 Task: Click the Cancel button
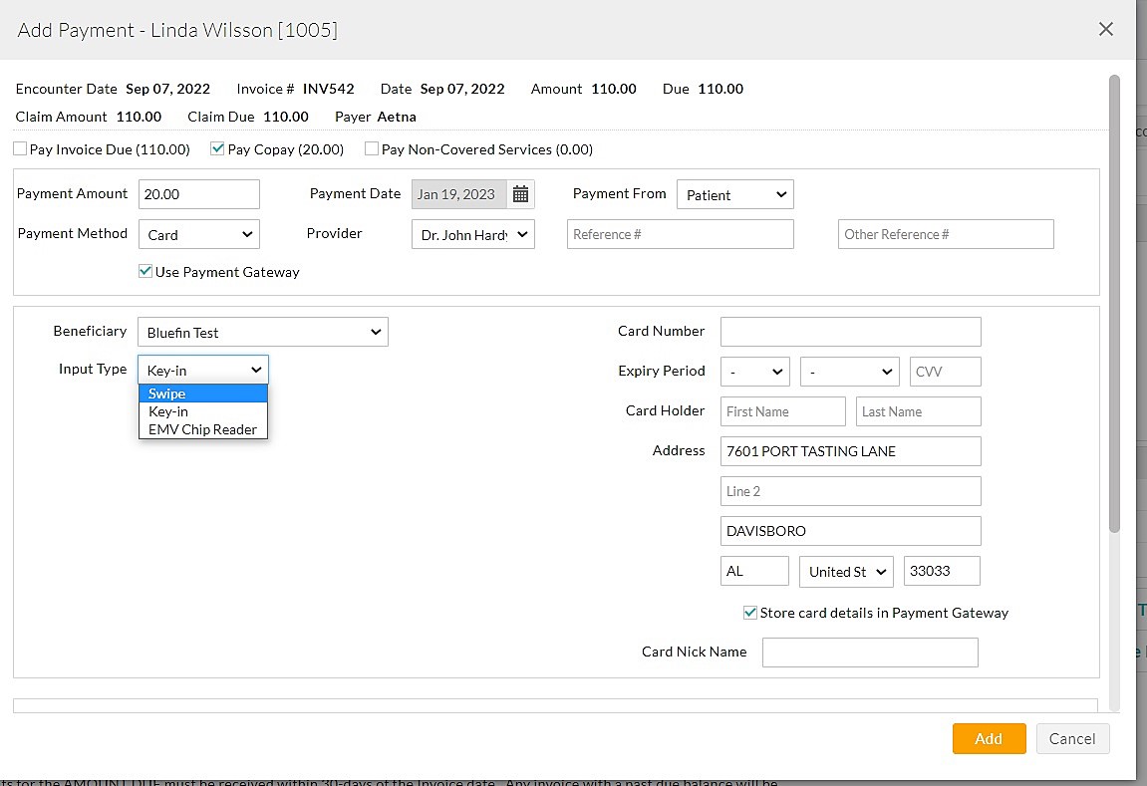point(1072,738)
